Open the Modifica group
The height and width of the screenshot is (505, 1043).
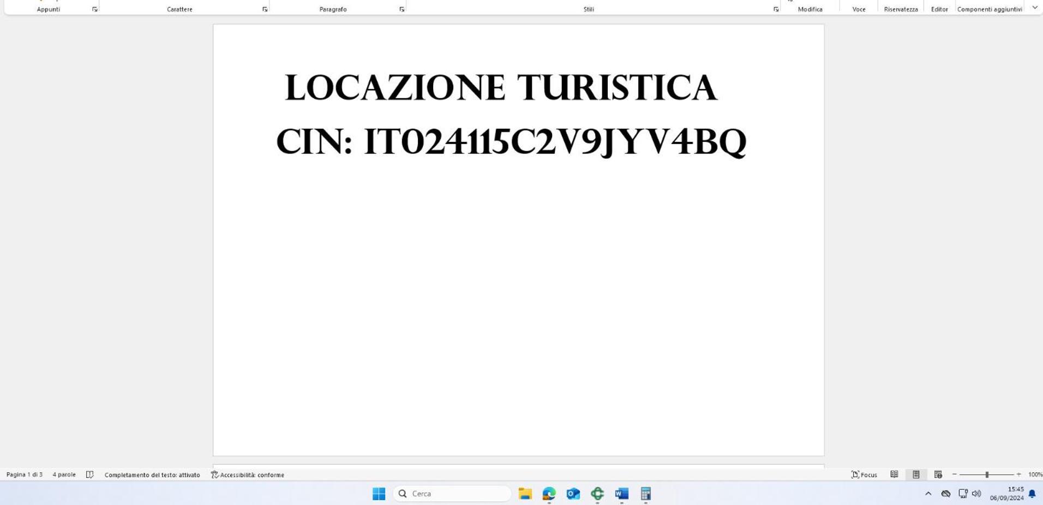pyautogui.click(x=810, y=9)
